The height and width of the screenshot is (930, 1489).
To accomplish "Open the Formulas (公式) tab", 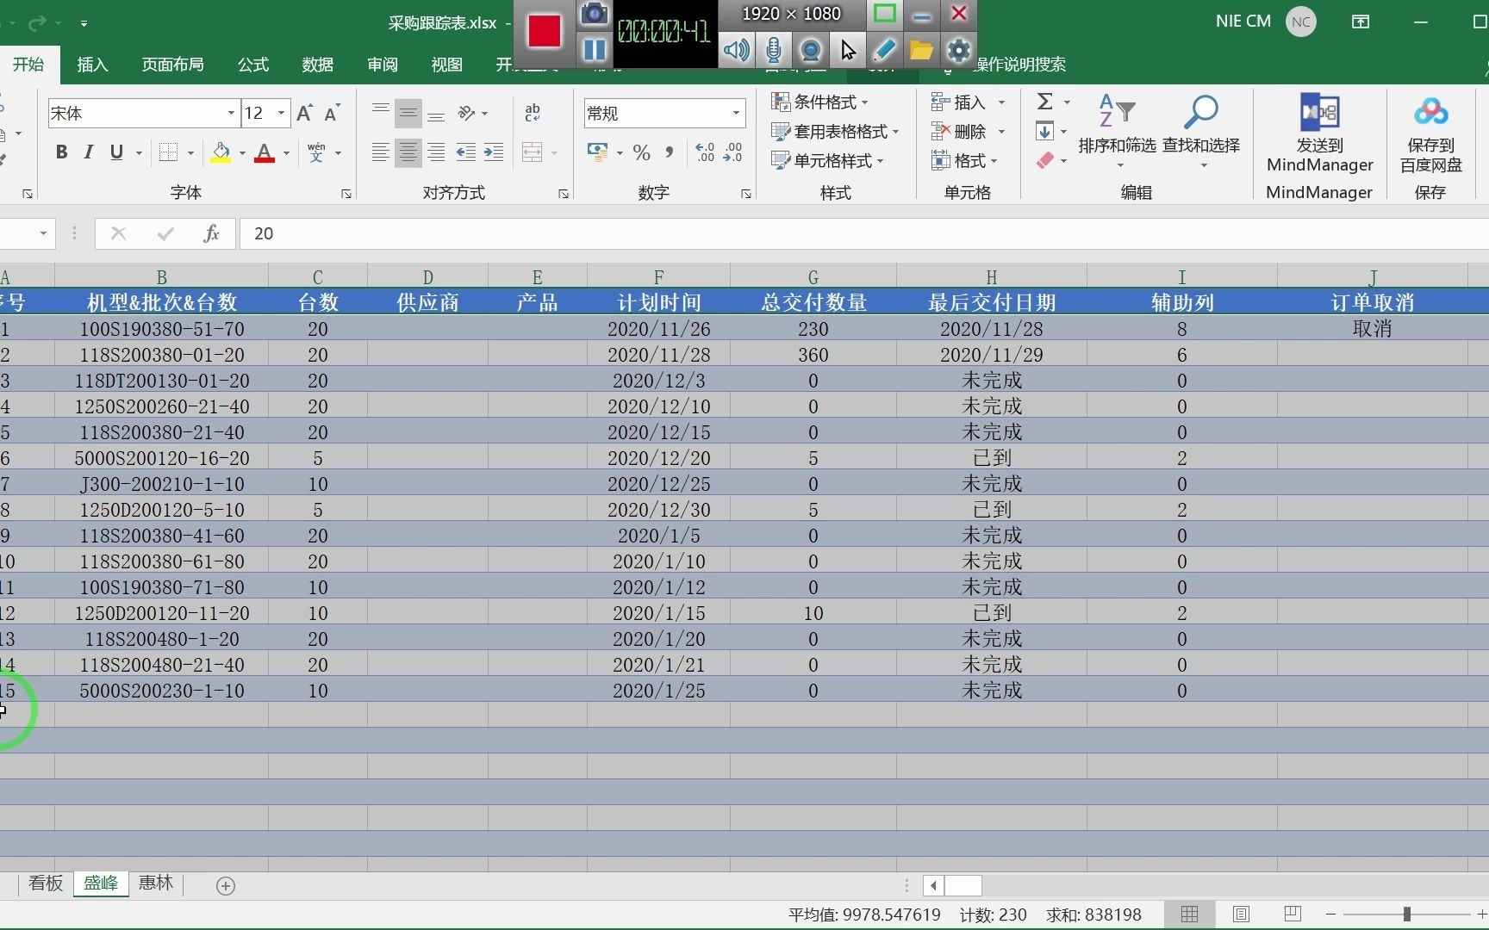I will coord(253,64).
